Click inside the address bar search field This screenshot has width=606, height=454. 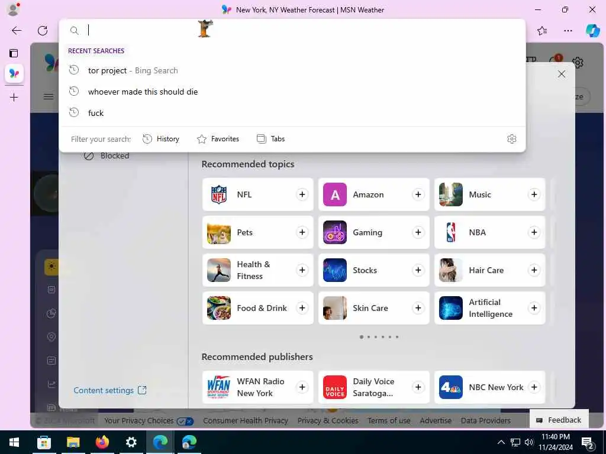292,30
